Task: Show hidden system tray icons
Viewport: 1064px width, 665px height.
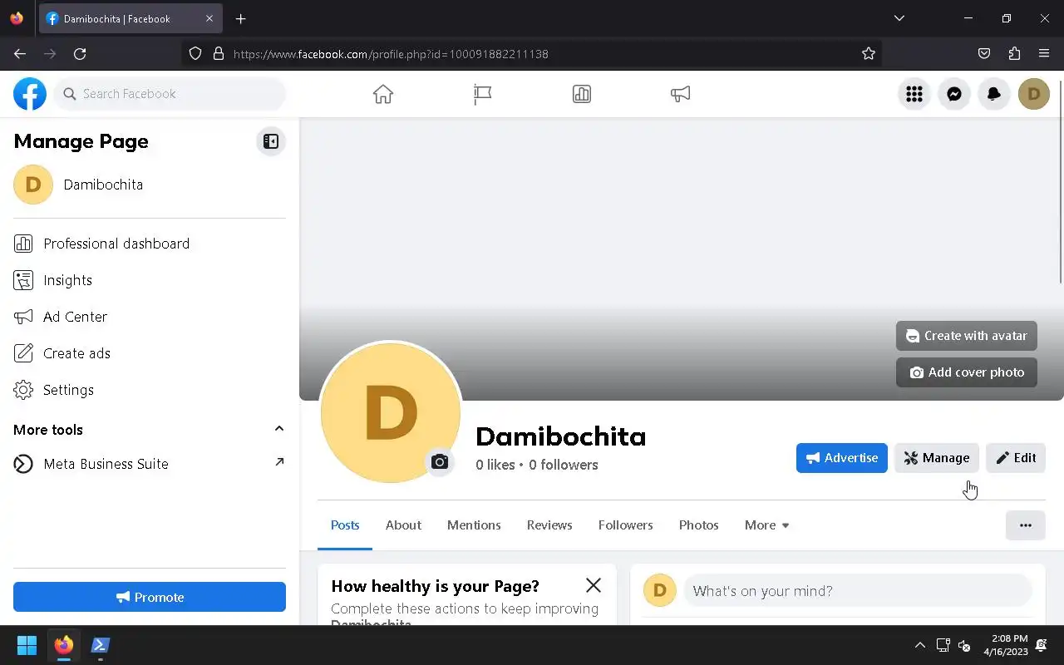Action: pyautogui.click(x=919, y=645)
